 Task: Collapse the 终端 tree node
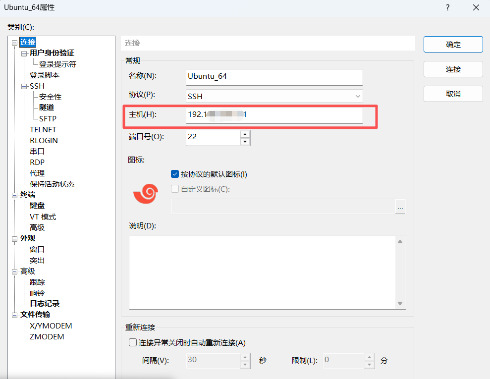point(15,195)
